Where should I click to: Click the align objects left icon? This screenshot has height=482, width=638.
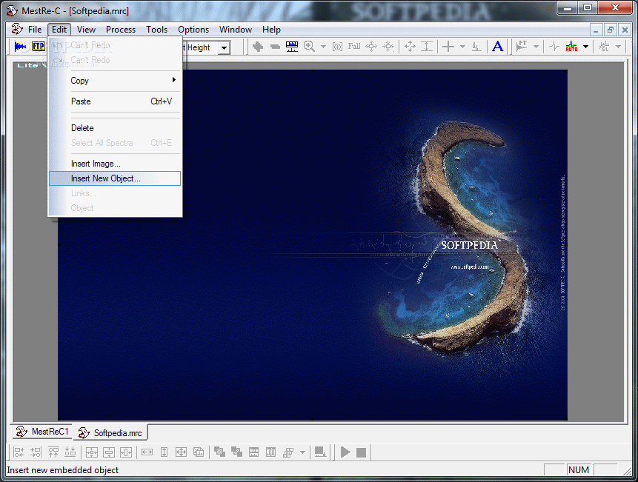point(19,452)
